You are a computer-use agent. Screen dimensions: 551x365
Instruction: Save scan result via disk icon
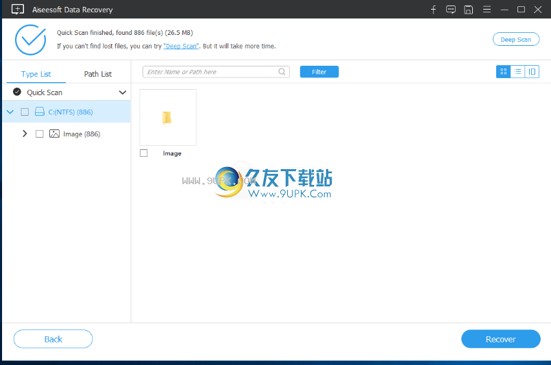(469, 10)
